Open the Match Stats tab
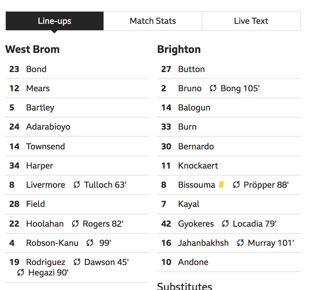 [x=153, y=21]
